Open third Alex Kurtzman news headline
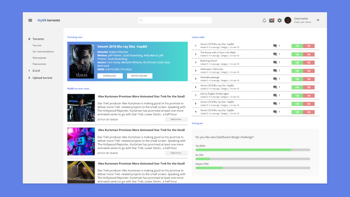The height and width of the screenshot is (197, 350). pos(141,164)
